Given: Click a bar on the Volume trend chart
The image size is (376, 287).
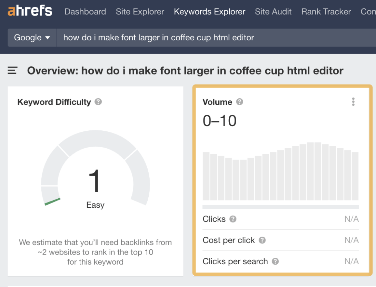Looking at the screenshot, I should [280, 176].
